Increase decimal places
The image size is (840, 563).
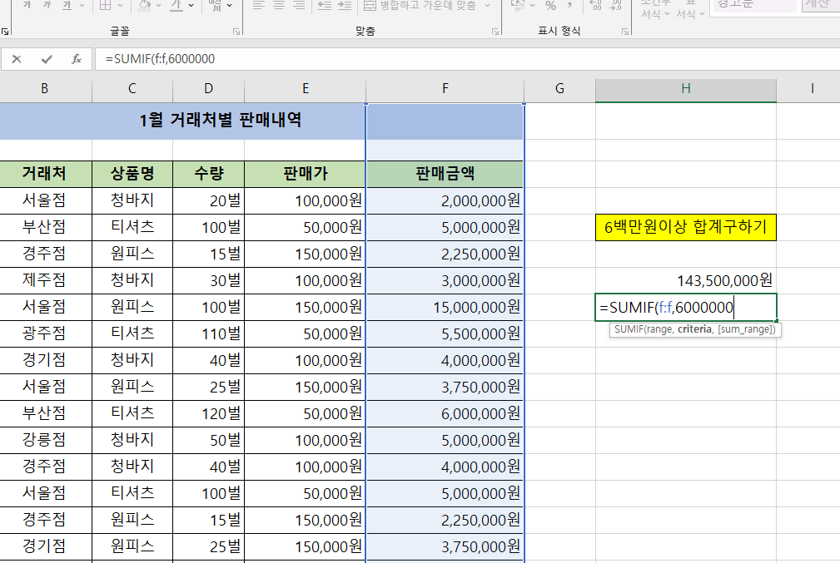click(x=595, y=5)
